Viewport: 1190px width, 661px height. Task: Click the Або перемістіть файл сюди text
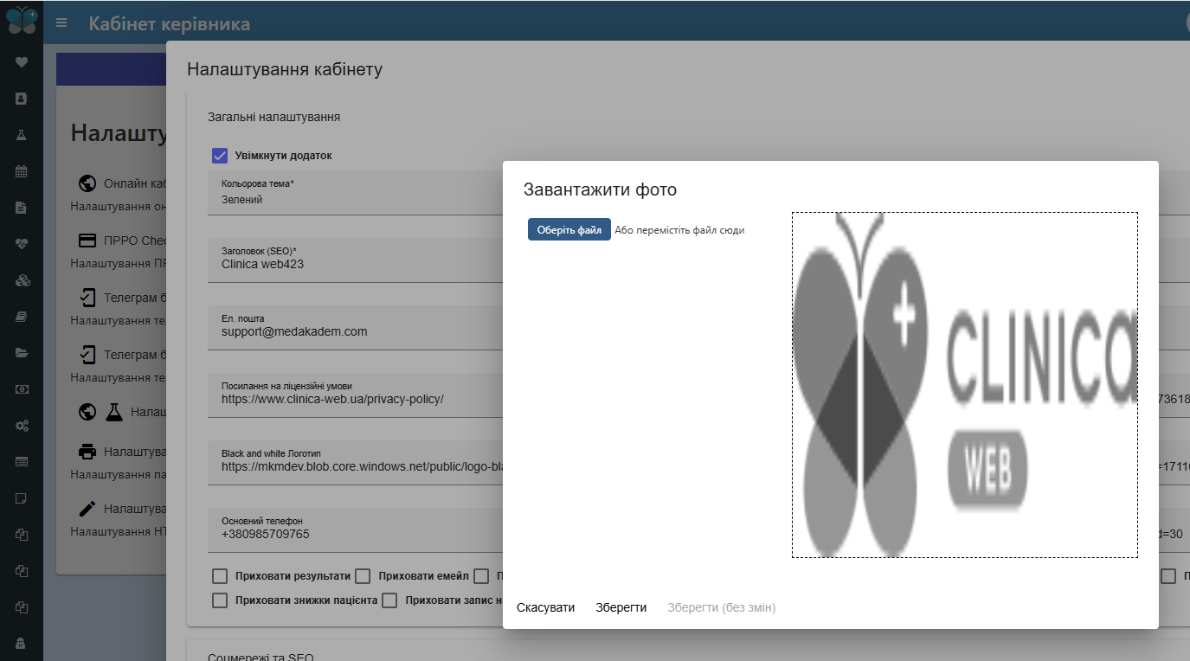click(x=679, y=230)
